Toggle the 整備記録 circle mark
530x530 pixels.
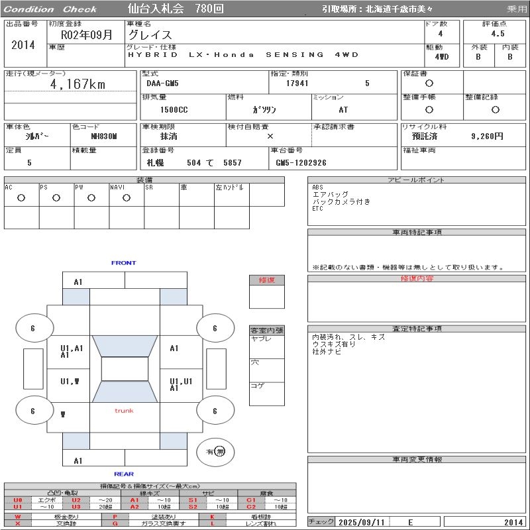pyautogui.click(x=490, y=109)
